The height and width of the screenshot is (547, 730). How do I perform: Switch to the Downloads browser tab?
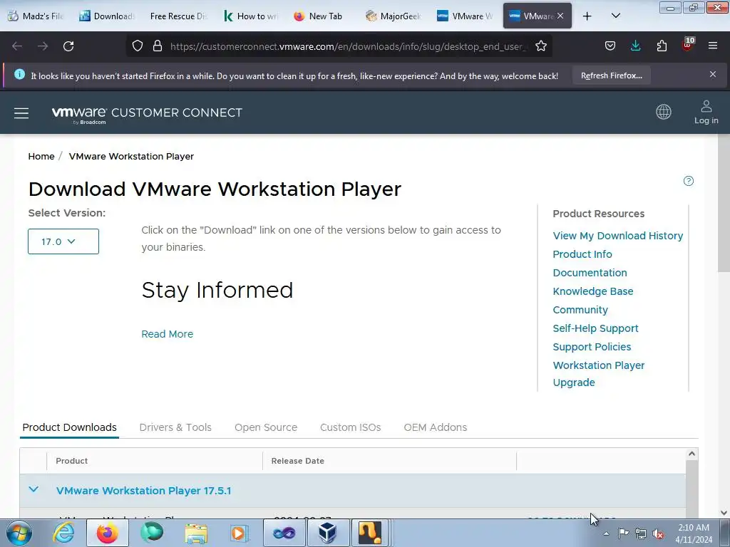tap(107, 16)
